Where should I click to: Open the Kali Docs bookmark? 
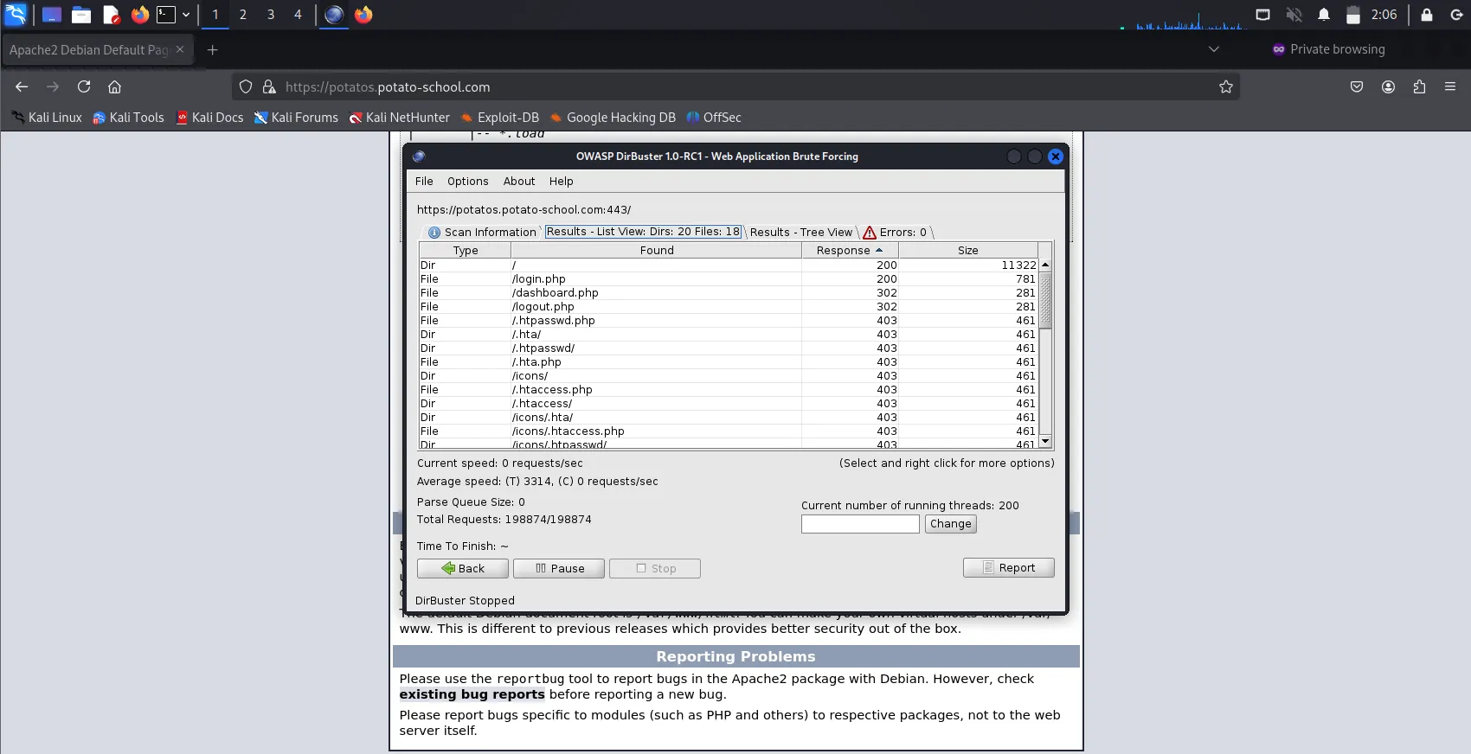point(209,118)
